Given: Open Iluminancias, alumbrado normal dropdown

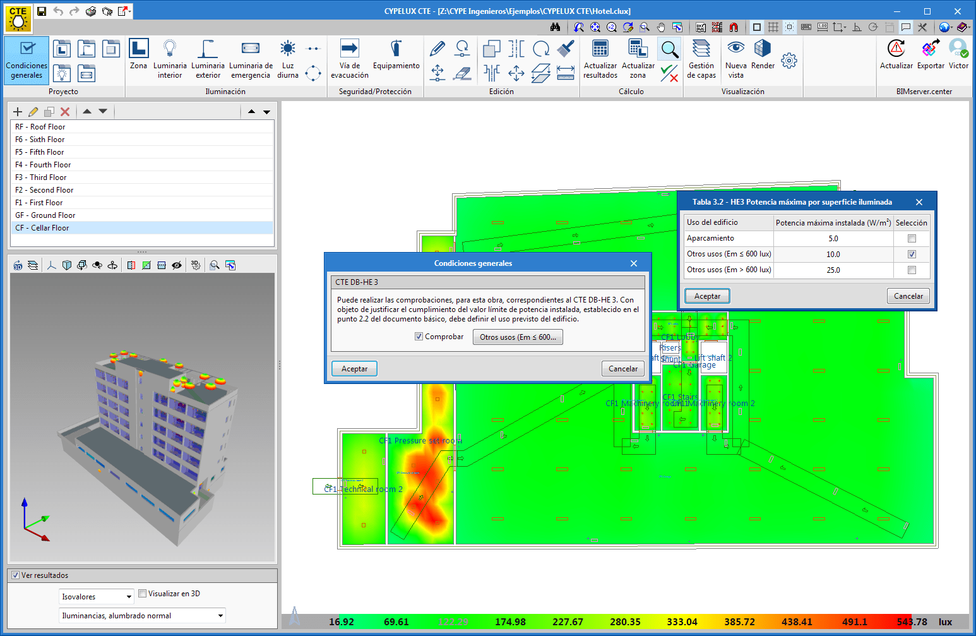Looking at the screenshot, I should (x=142, y=616).
